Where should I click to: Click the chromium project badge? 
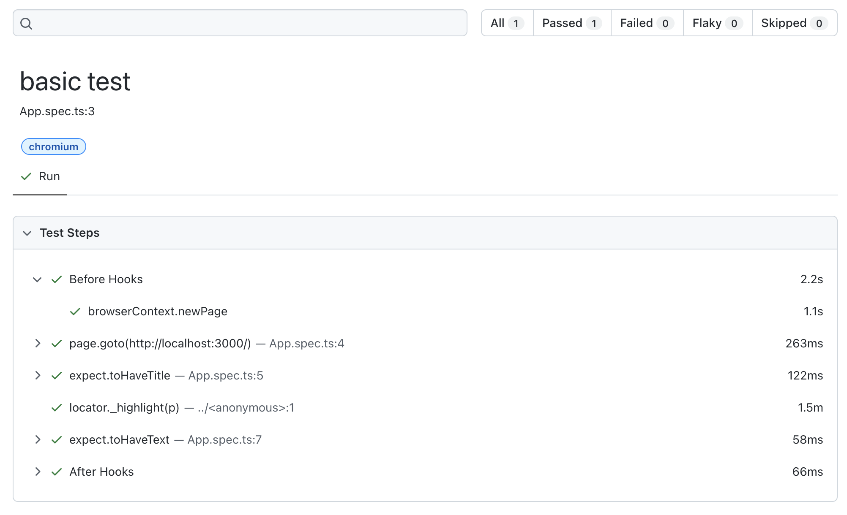pos(53,146)
